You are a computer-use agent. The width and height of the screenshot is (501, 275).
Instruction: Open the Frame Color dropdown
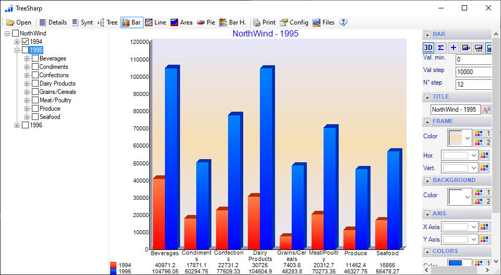459,138
